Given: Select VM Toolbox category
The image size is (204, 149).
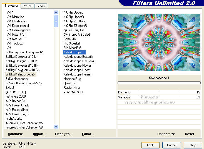Looking at the screenshot, I should pos(14,43).
